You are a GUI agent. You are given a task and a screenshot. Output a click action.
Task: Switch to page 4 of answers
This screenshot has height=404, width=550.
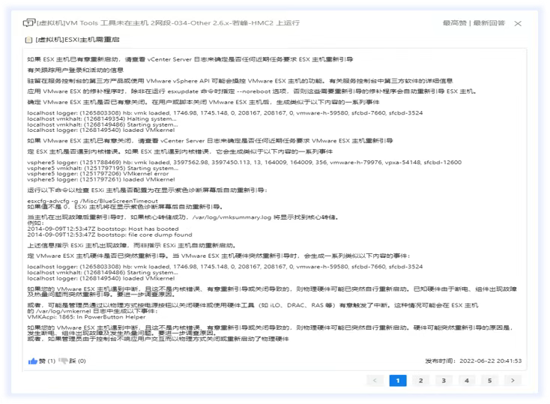click(467, 381)
